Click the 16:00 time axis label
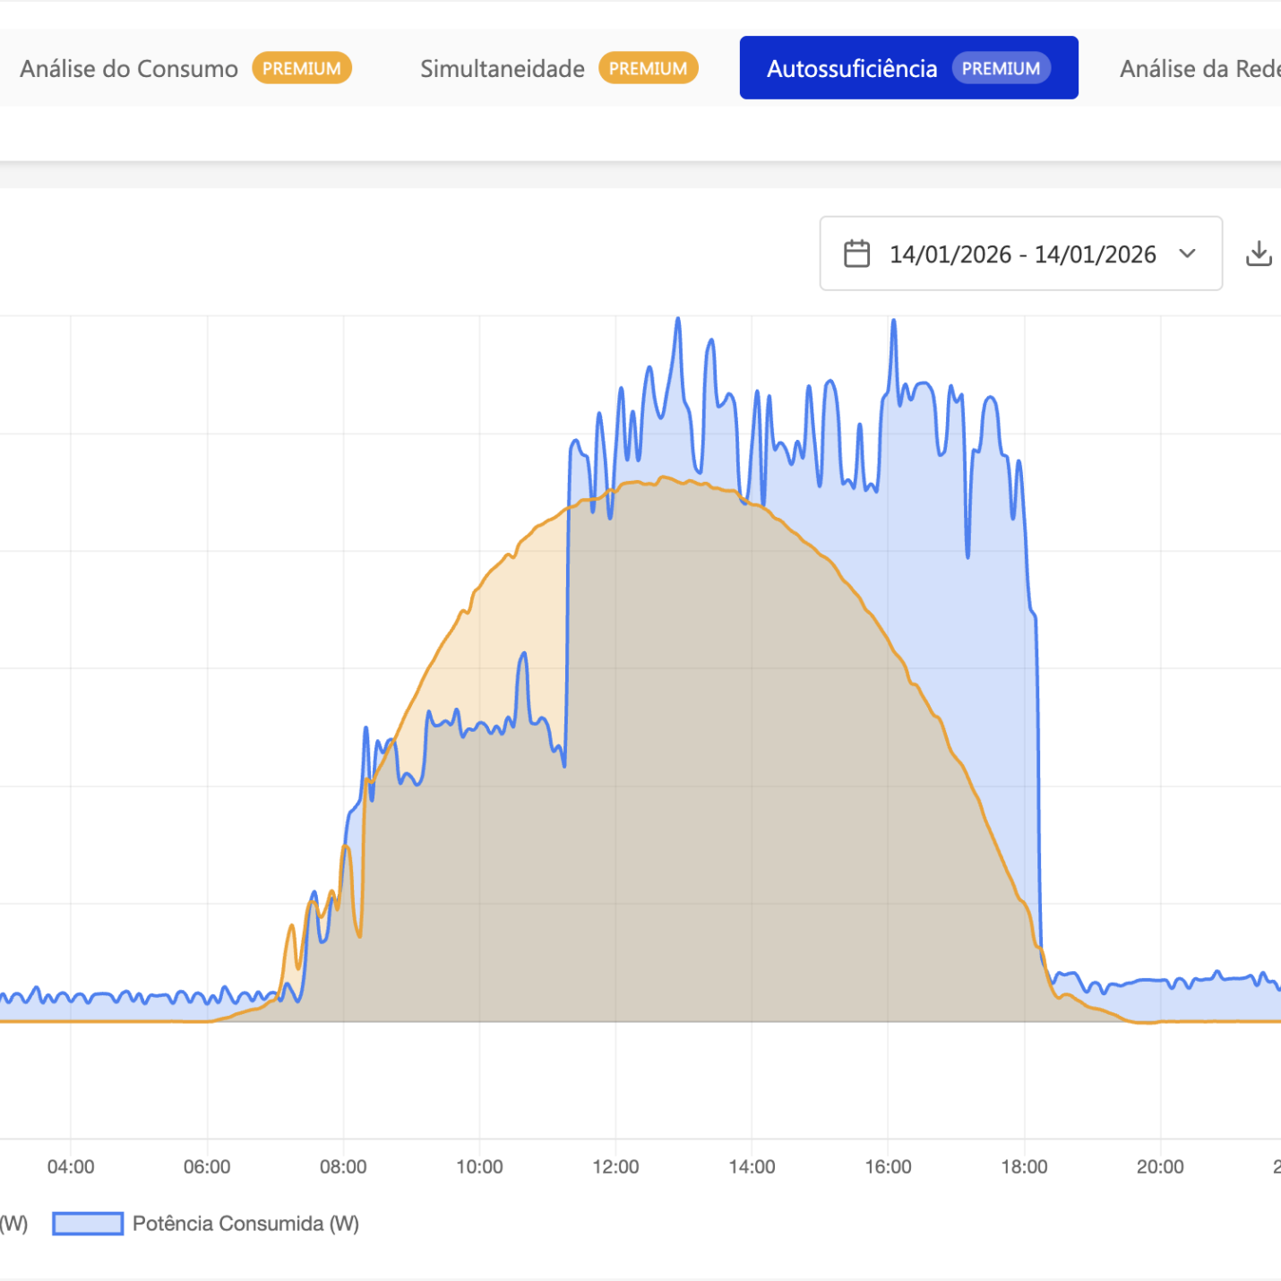This screenshot has height=1281, width=1281. click(888, 1166)
